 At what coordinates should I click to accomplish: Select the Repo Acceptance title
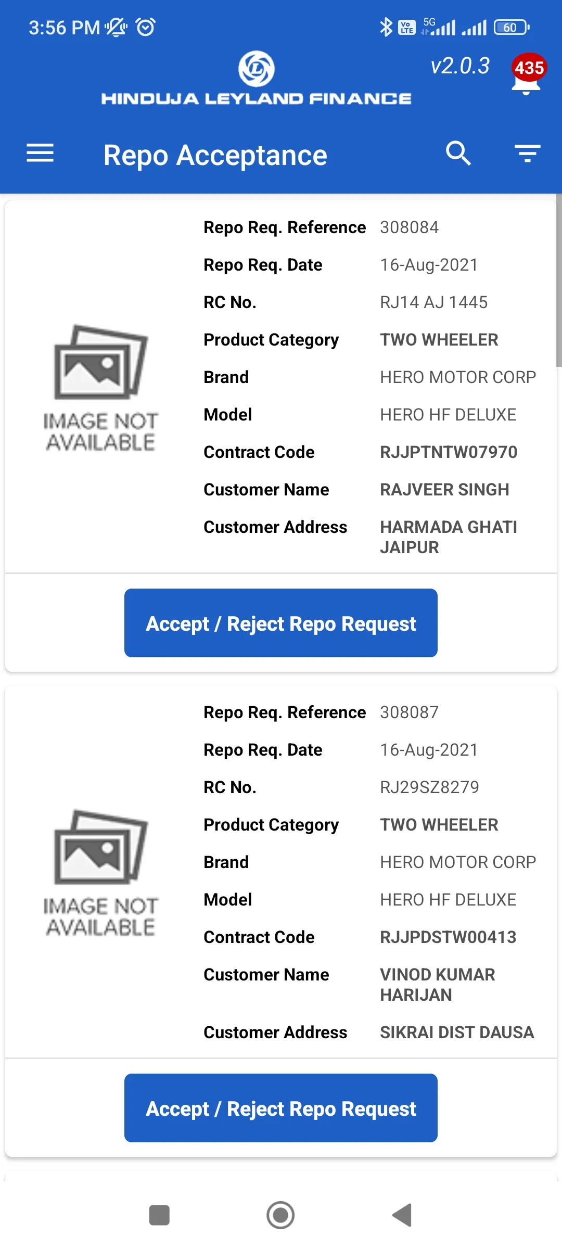point(215,154)
